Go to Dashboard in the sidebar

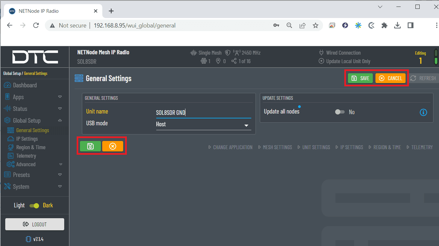click(25, 85)
